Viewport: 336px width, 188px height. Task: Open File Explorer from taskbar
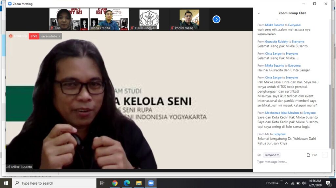pos(139,183)
